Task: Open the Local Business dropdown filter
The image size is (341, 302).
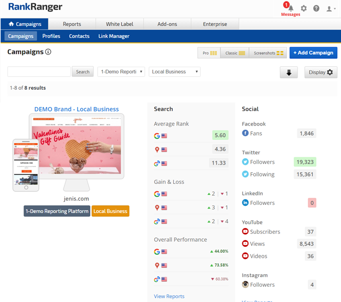Action: [x=175, y=71]
